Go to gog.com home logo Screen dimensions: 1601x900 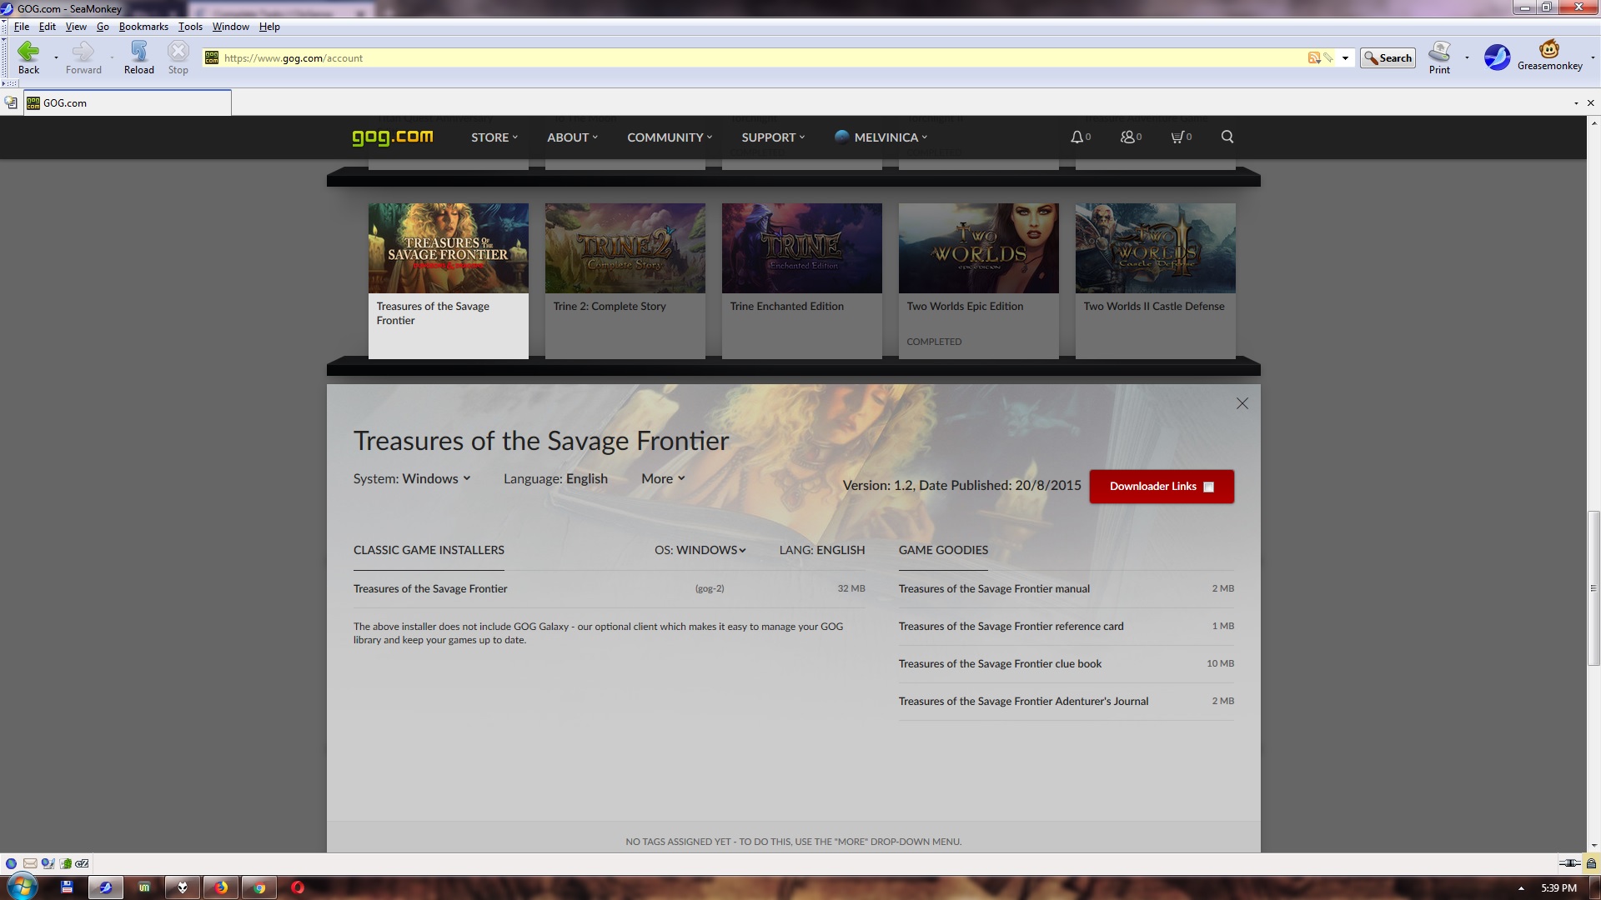tap(392, 137)
